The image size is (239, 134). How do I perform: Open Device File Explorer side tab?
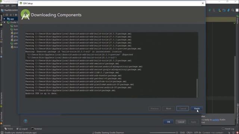[238, 114]
